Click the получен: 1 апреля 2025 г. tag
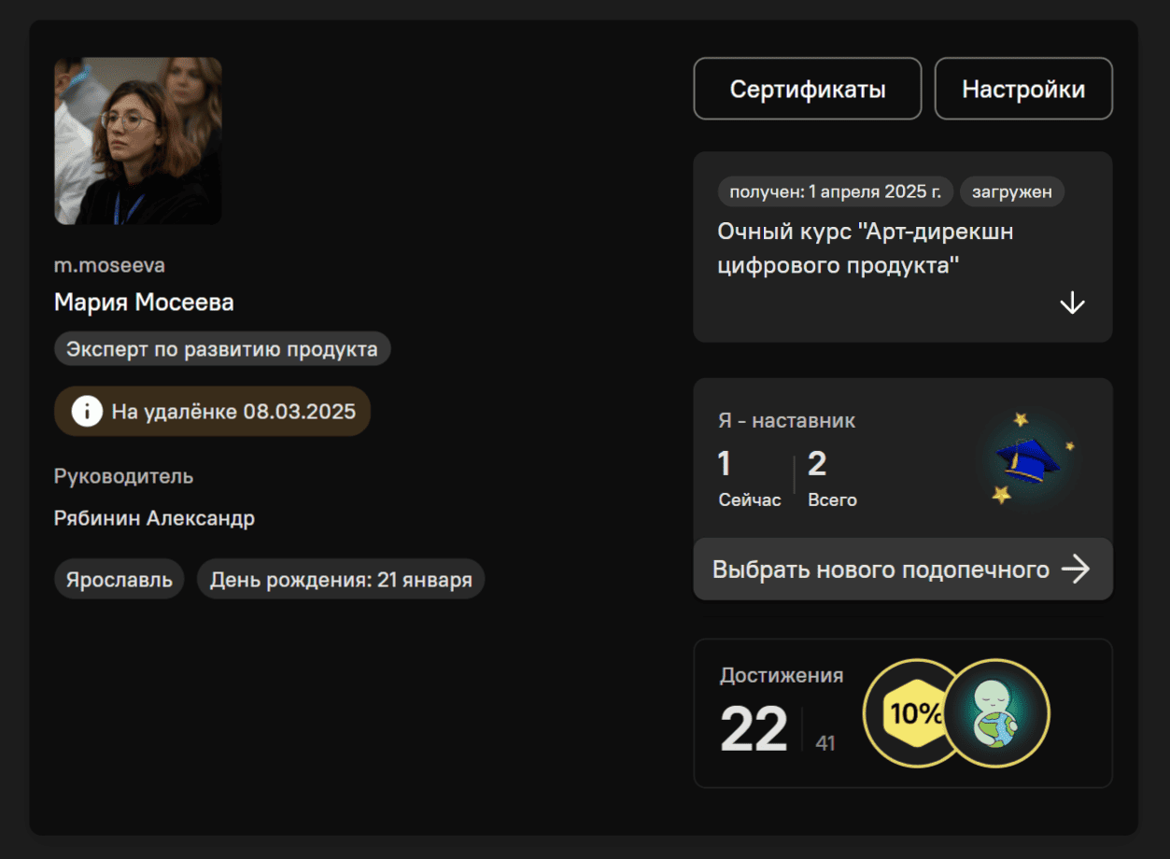Screen dimensions: 1170x859 (x=835, y=191)
